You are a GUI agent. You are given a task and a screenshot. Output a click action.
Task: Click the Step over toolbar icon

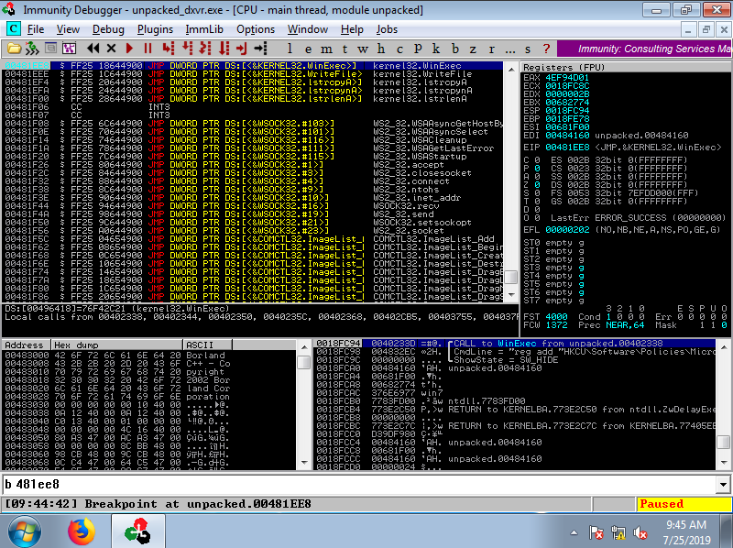pos(188,49)
